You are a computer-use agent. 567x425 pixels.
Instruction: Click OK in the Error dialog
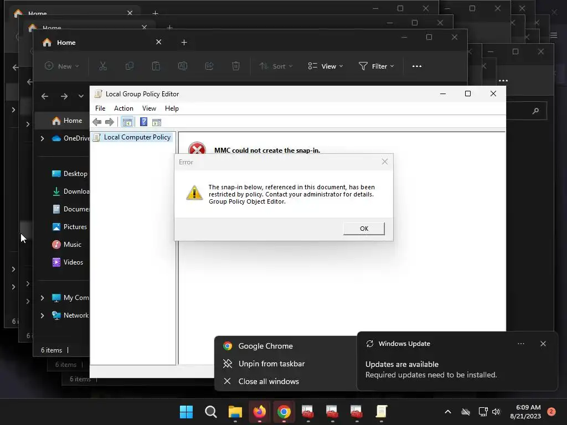[364, 229]
